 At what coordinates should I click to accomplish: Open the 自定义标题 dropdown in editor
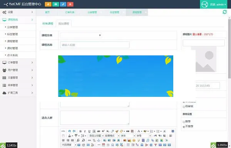coord(96,136)
